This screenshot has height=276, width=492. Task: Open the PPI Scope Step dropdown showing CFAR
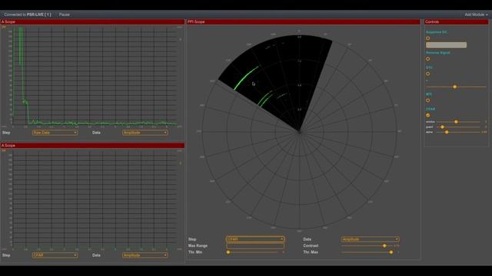[x=255, y=239]
